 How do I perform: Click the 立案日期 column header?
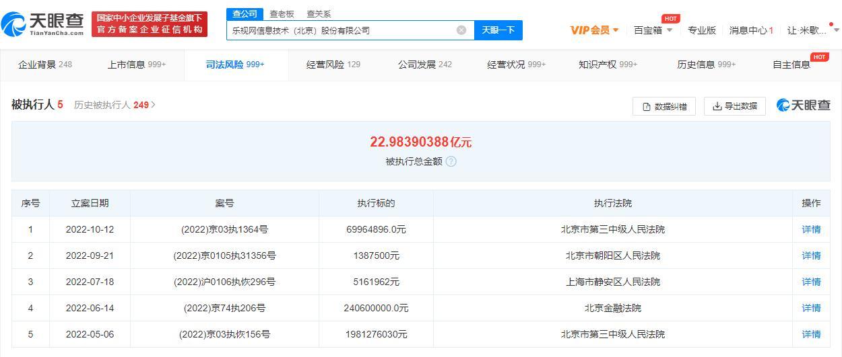(90, 203)
